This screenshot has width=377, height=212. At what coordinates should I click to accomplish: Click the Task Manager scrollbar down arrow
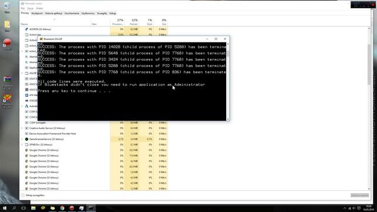(369, 189)
